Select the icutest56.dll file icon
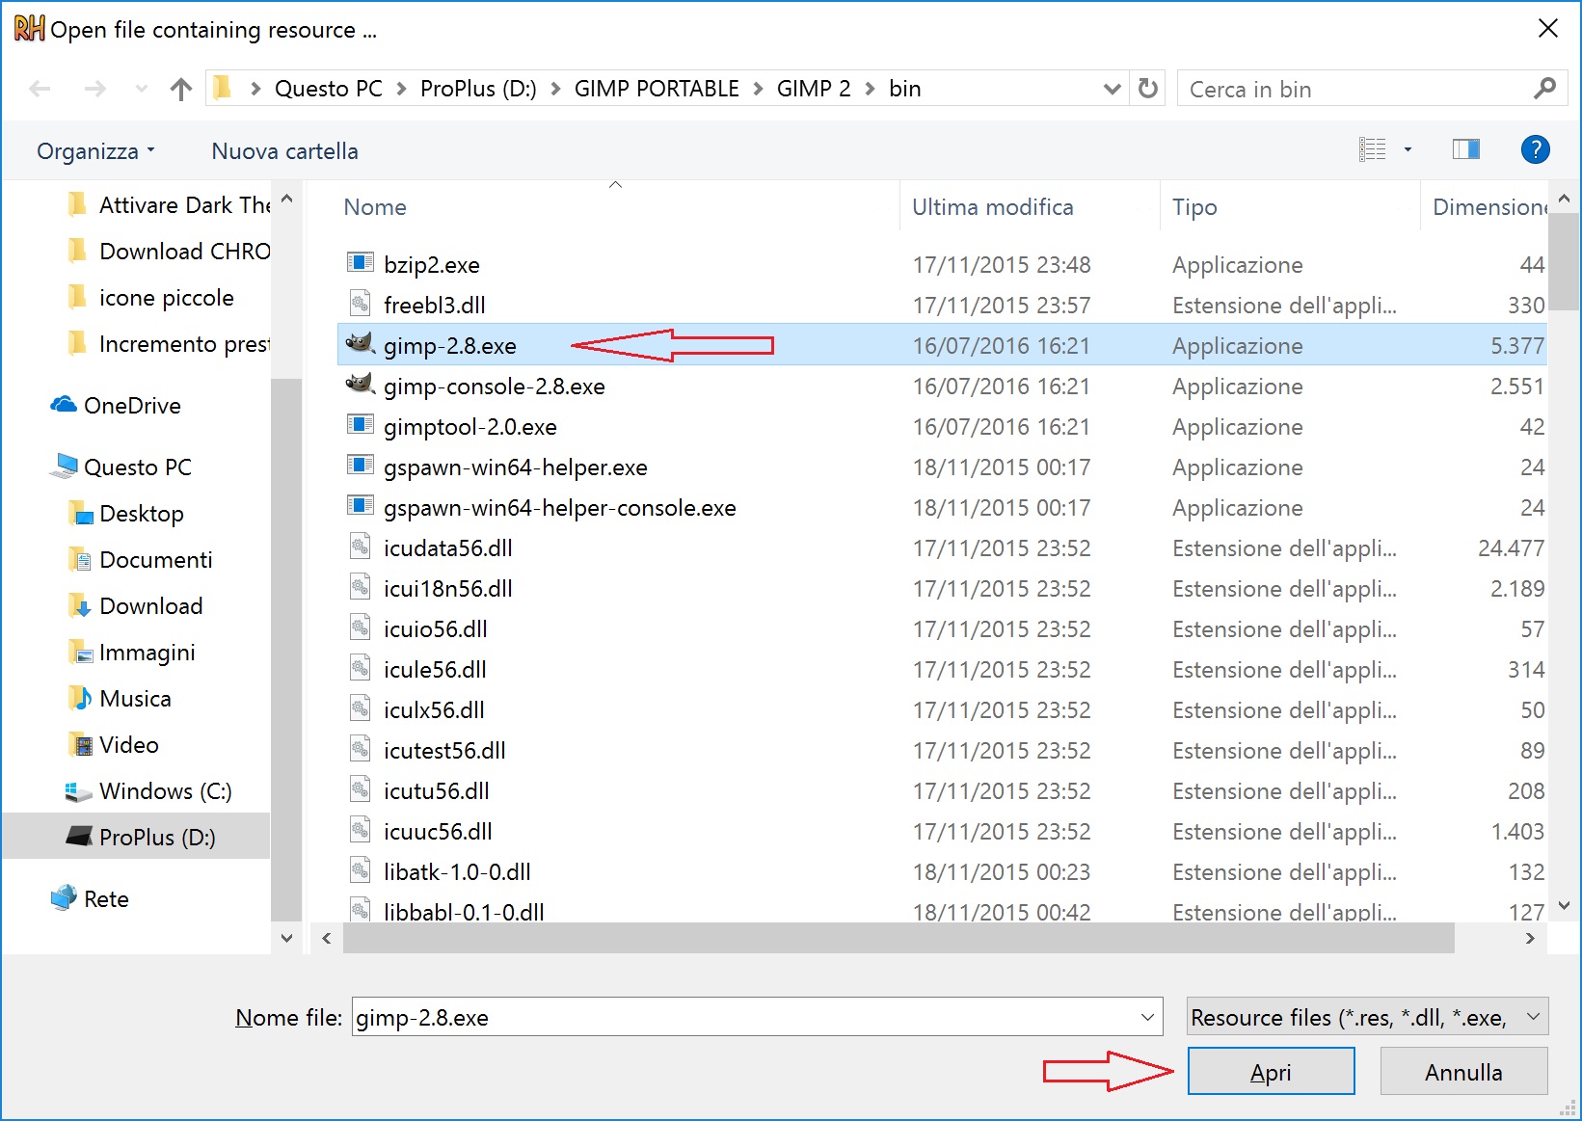The width and height of the screenshot is (1582, 1121). [x=361, y=749]
